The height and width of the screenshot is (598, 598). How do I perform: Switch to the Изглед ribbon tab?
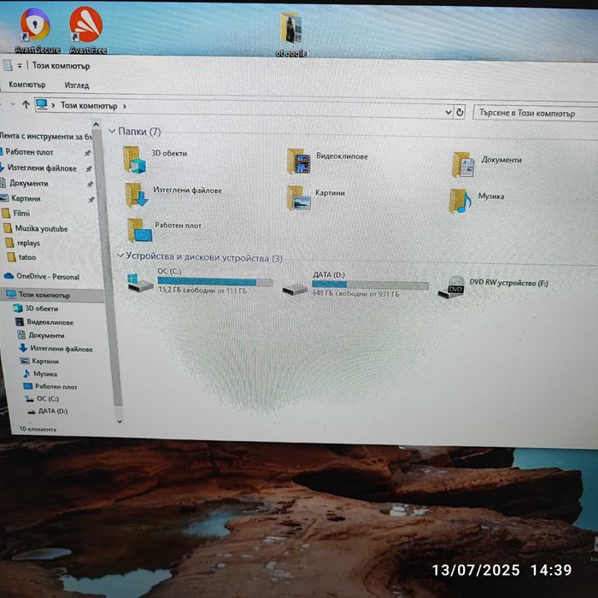[77, 85]
